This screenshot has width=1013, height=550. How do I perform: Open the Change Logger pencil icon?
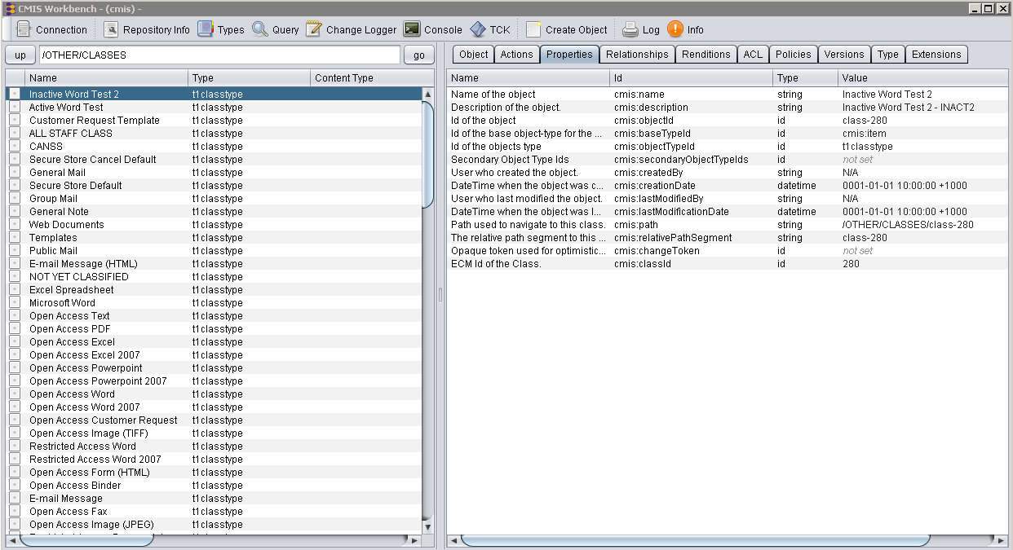[x=314, y=29]
